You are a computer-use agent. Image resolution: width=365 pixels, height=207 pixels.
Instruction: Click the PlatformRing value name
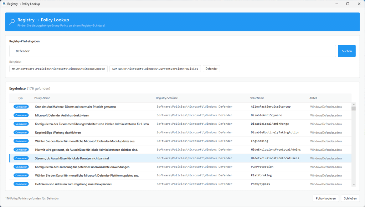[261, 175]
